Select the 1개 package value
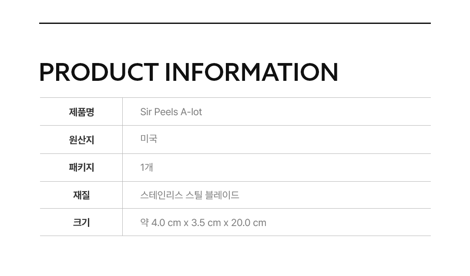 click(146, 167)
